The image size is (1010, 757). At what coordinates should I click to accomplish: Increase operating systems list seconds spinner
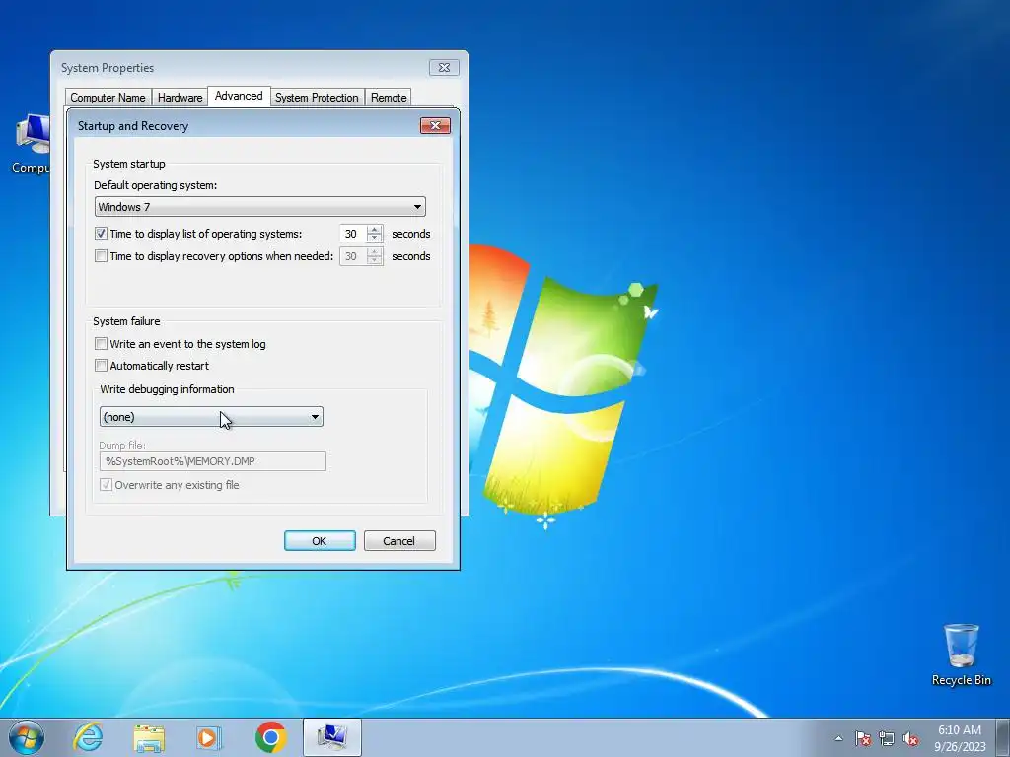coord(374,229)
